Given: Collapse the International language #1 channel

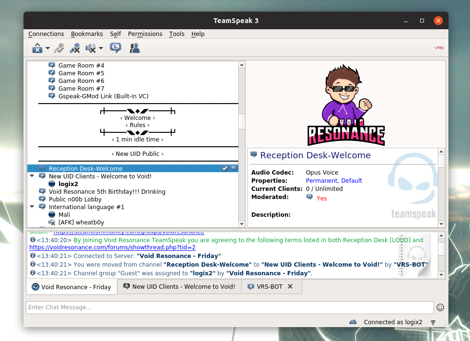Looking at the screenshot, I should pos(32,207).
